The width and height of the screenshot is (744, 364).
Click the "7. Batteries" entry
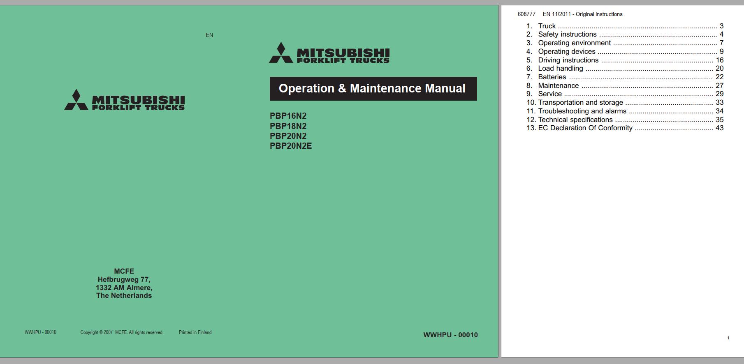(x=625, y=77)
